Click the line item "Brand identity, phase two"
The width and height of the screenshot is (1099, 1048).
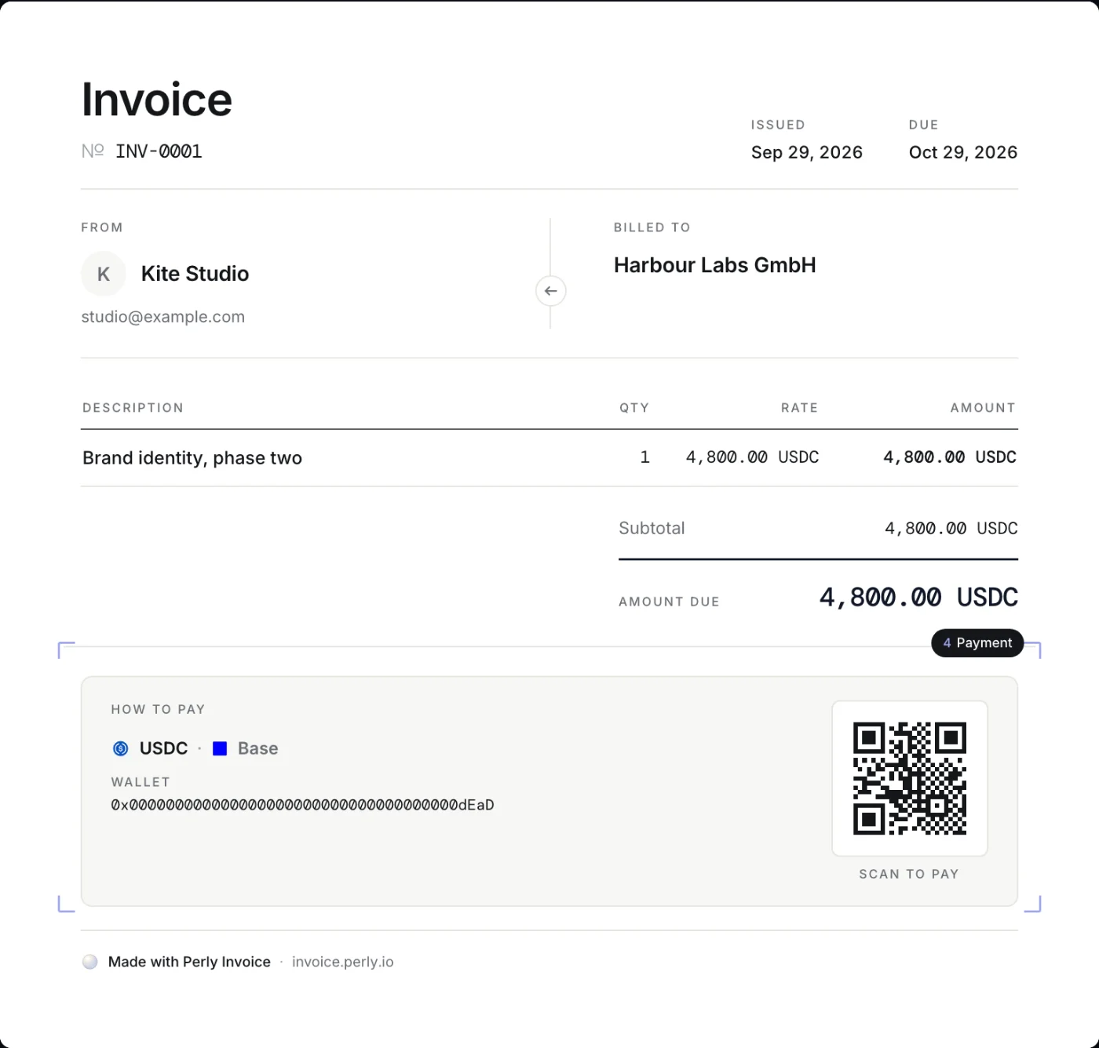pos(192,458)
